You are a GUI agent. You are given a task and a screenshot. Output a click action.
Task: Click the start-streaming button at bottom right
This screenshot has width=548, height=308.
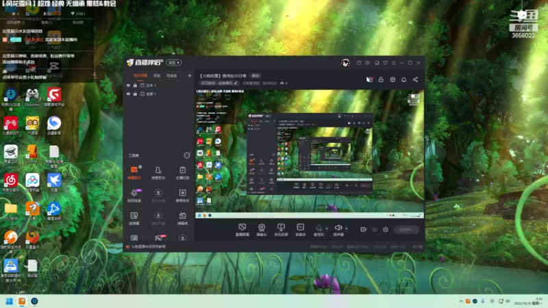[406, 229]
